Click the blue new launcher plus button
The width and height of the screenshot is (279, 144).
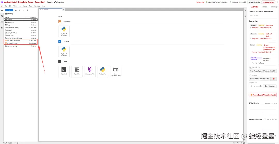coord(9,10)
